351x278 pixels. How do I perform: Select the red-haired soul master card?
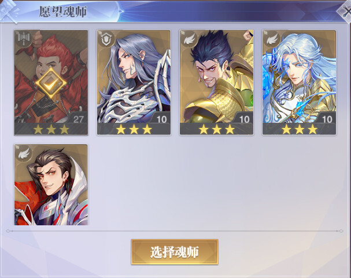click(x=51, y=83)
